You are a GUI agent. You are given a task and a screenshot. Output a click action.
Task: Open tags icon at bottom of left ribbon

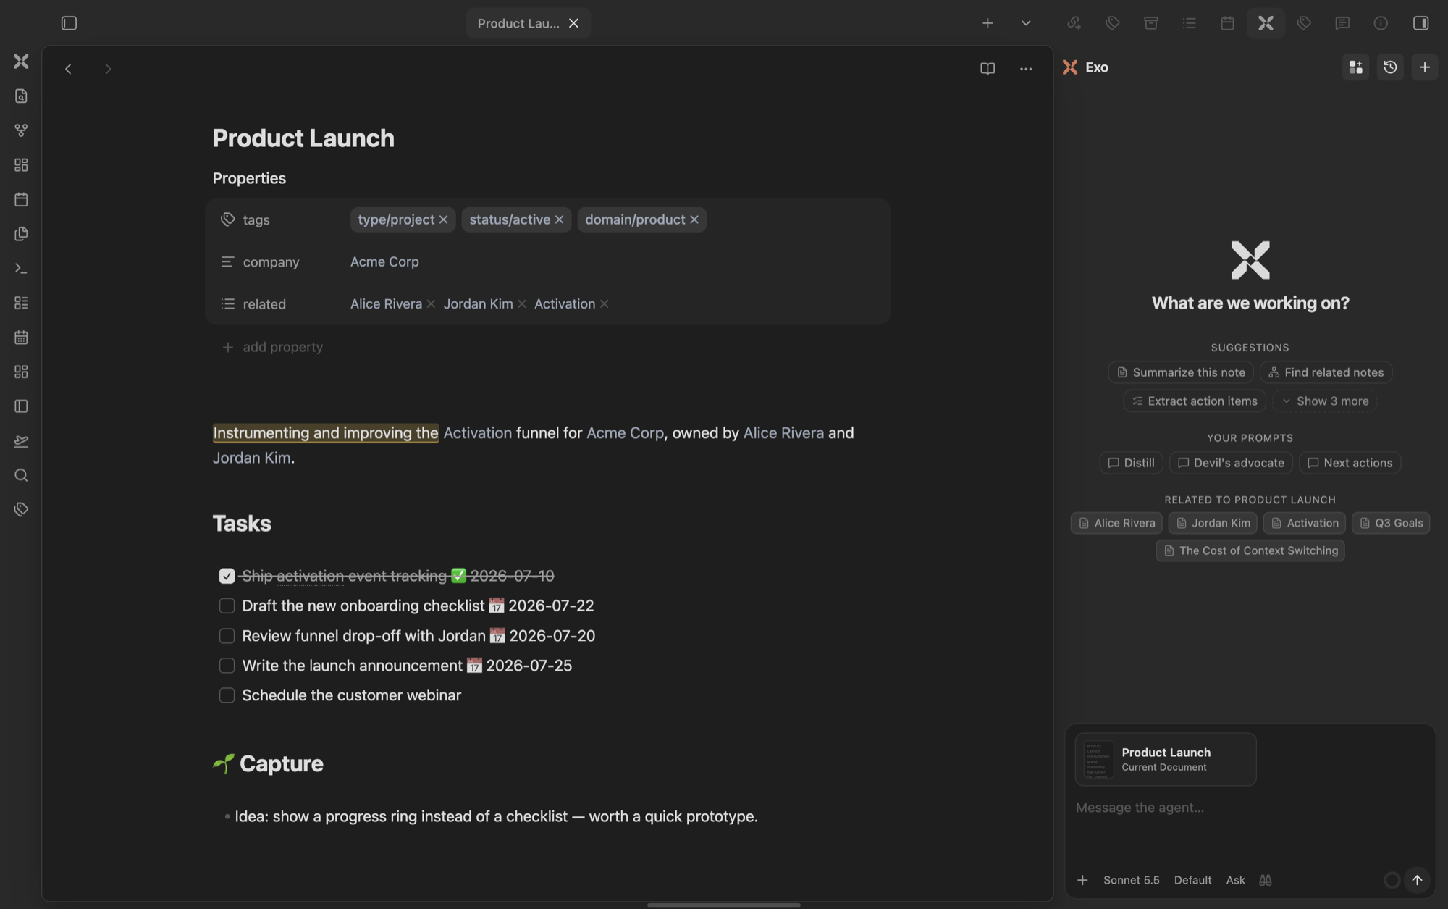21,510
